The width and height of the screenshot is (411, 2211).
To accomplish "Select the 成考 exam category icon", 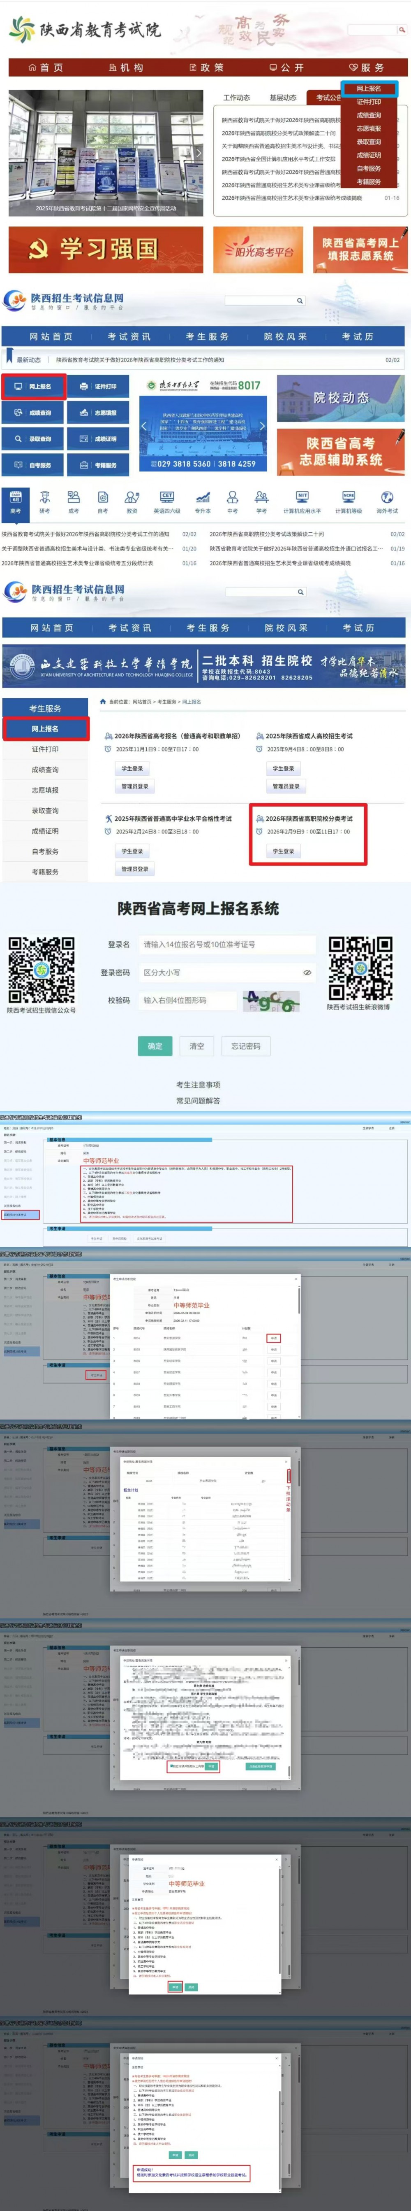I will tap(74, 503).
